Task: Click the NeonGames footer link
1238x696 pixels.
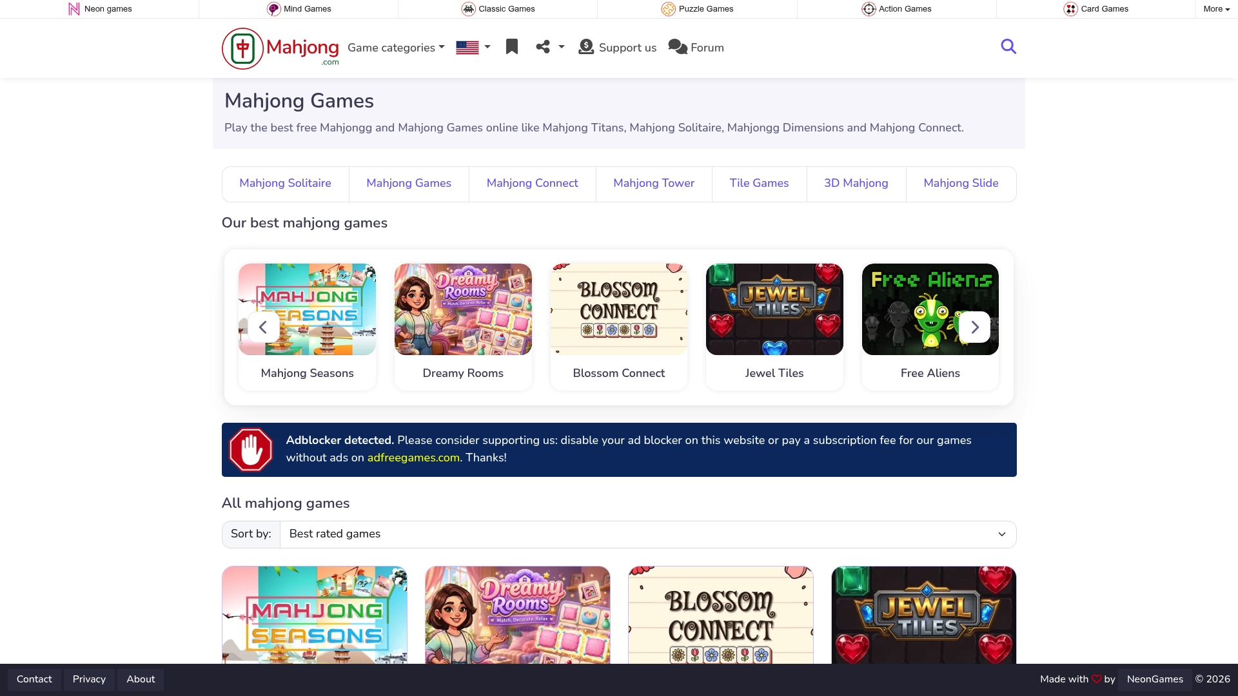Action: (x=1155, y=679)
